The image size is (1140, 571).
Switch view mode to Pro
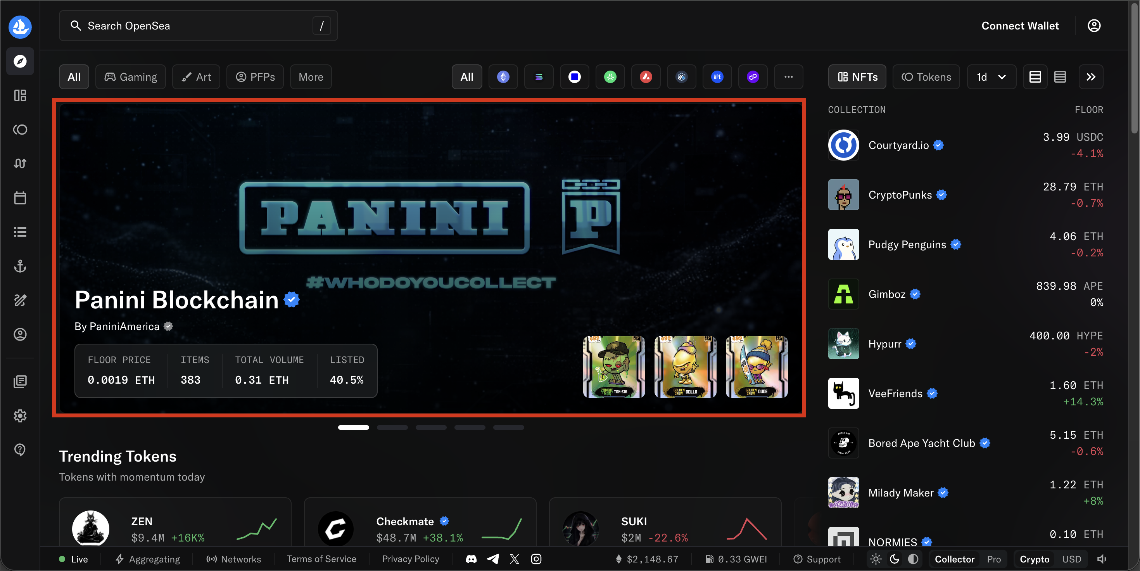point(993,559)
